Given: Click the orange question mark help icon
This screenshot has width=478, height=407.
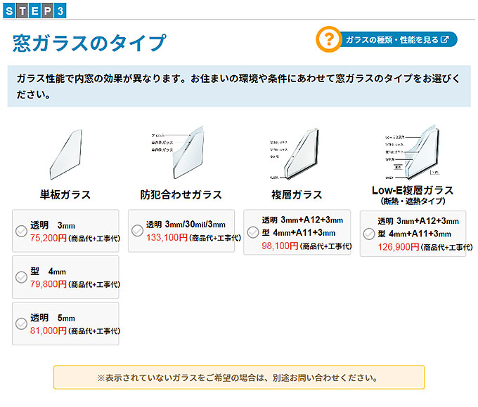Looking at the screenshot, I should point(328,40).
